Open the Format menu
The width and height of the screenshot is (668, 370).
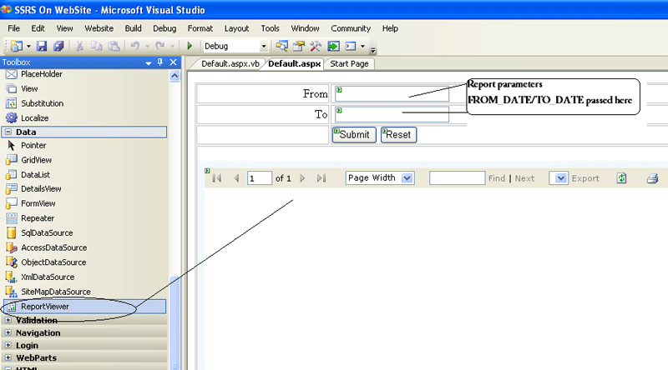pos(200,28)
